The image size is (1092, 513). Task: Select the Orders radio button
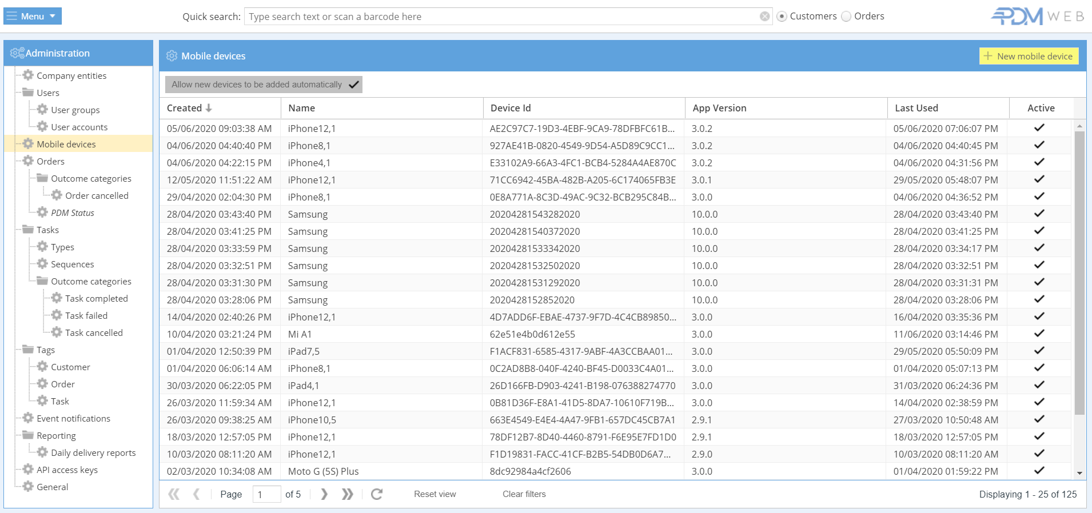coord(846,17)
